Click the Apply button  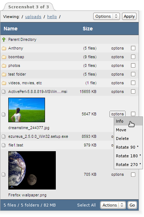coord(129,16)
